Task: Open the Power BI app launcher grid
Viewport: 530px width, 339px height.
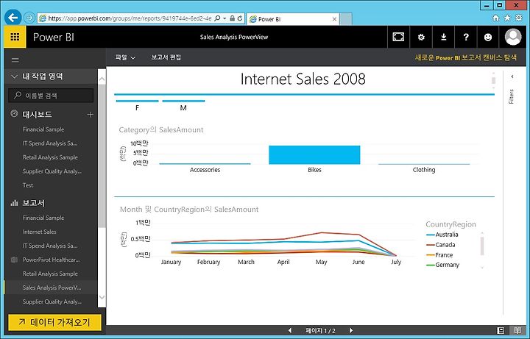Action: tap(15, 37)
